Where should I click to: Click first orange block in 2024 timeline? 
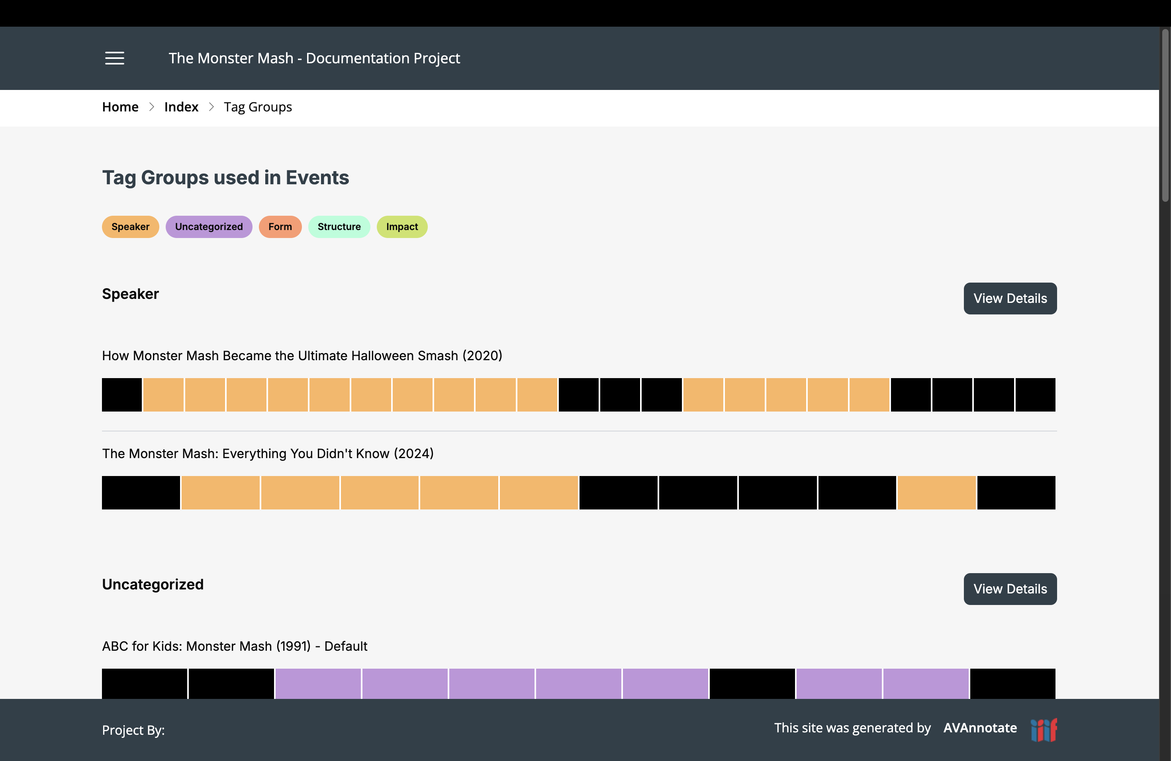click(x=220, y=492)
